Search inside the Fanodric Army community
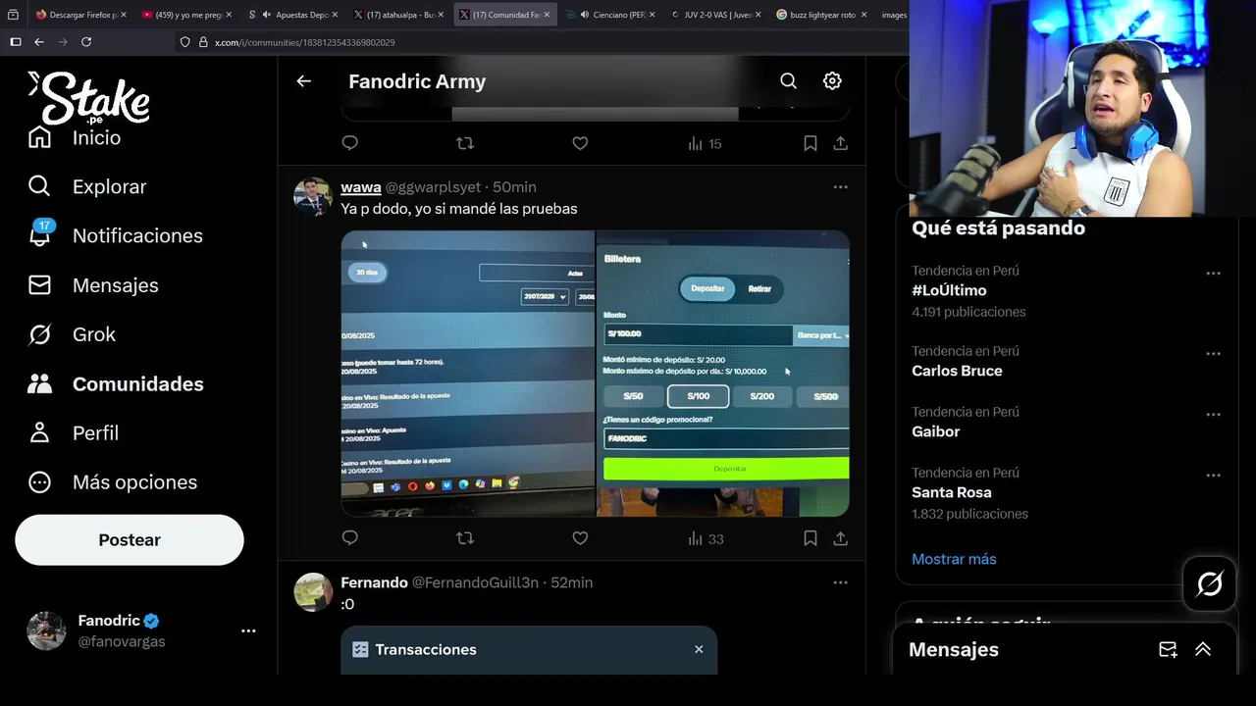 788,81
